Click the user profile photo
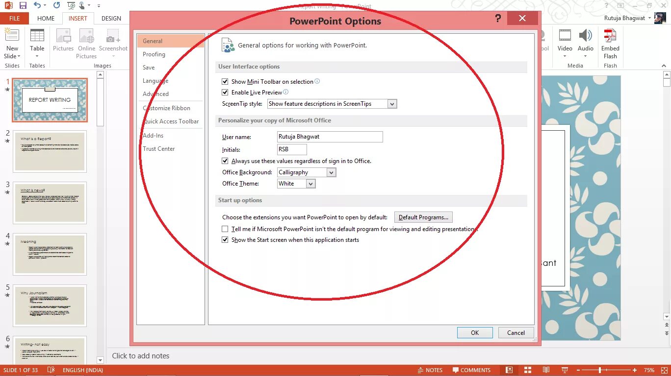The width and height of the screenshot is (671, 376). point(660,18)
